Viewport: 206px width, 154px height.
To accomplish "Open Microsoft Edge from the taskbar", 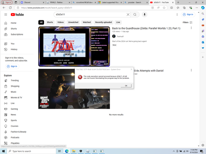I will click(x=67, y=151).
